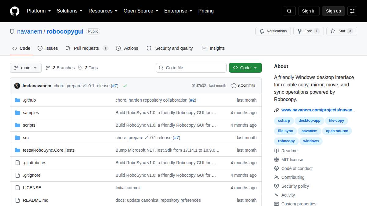The width and height of the screenshot is (367, 206).
Task: Open the navanem owner link
Action: tap(30, 31)
